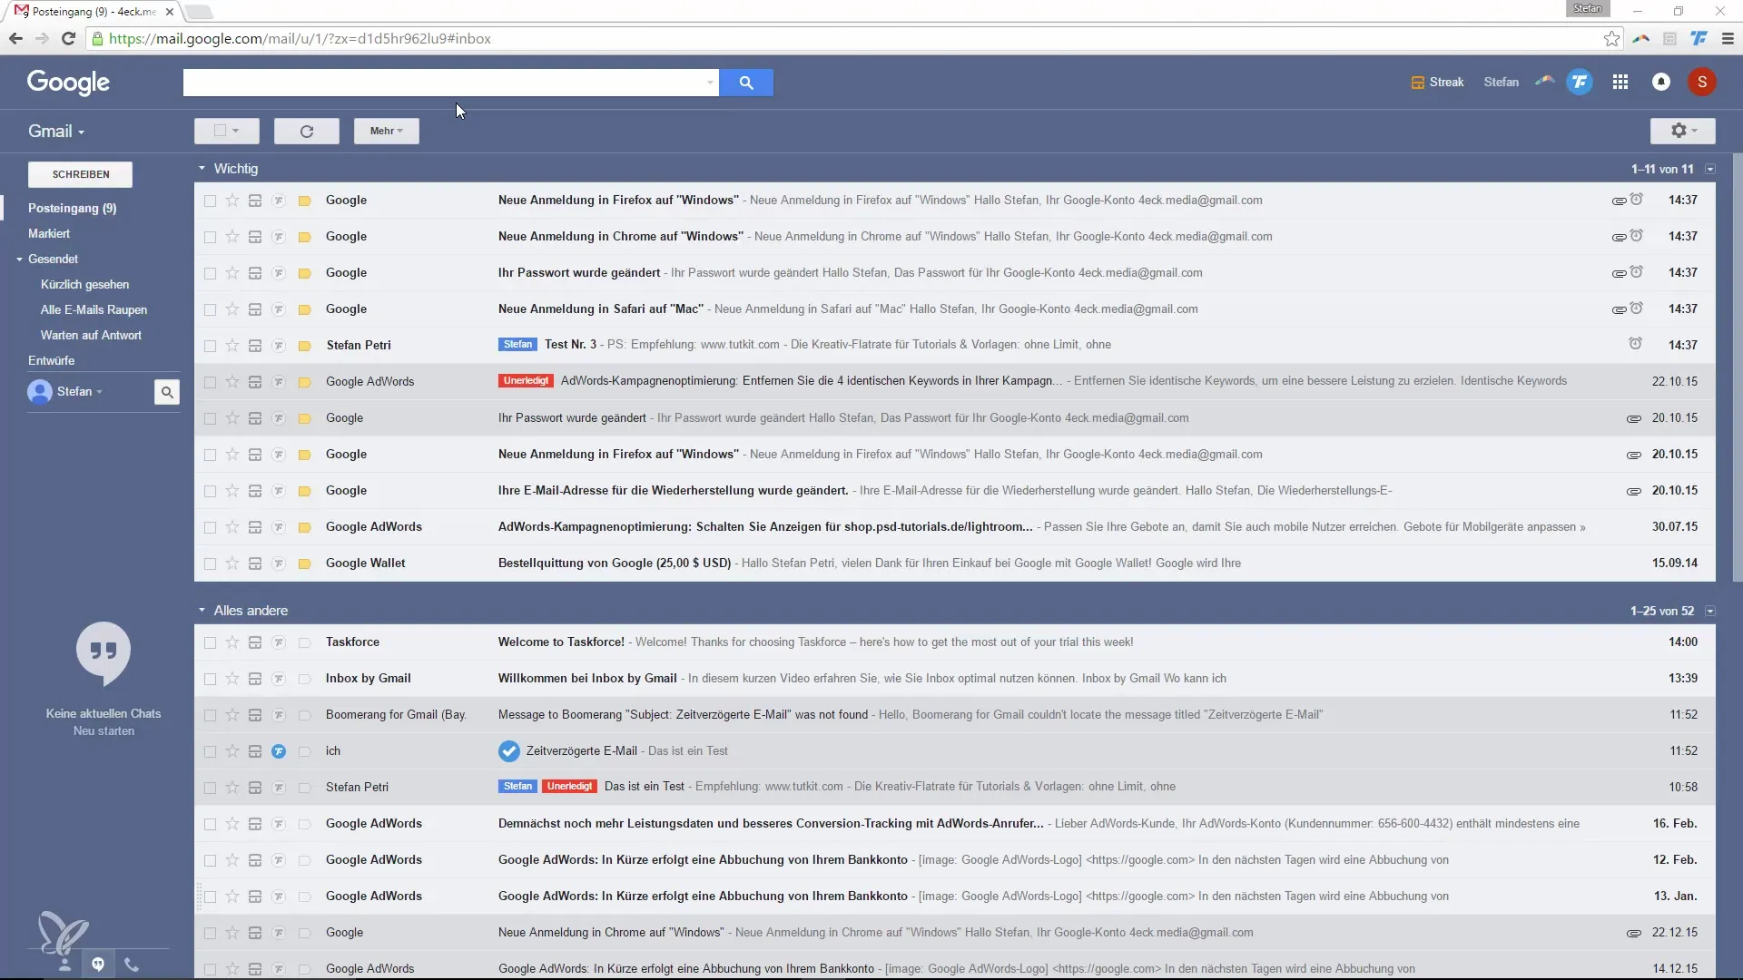Star the Stefan Petri Test Nr. 3 email
The height and width of the screenshot is (980, 1743).
(232, 346)
